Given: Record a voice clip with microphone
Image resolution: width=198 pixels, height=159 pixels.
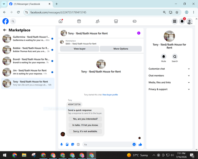Looking at the screenshot, I should coord(61,144).
